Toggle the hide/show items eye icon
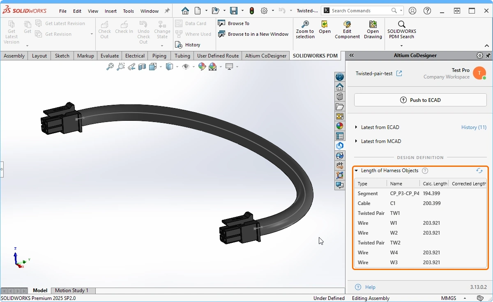This screenshot has width=493, height=302. point(186,67)
